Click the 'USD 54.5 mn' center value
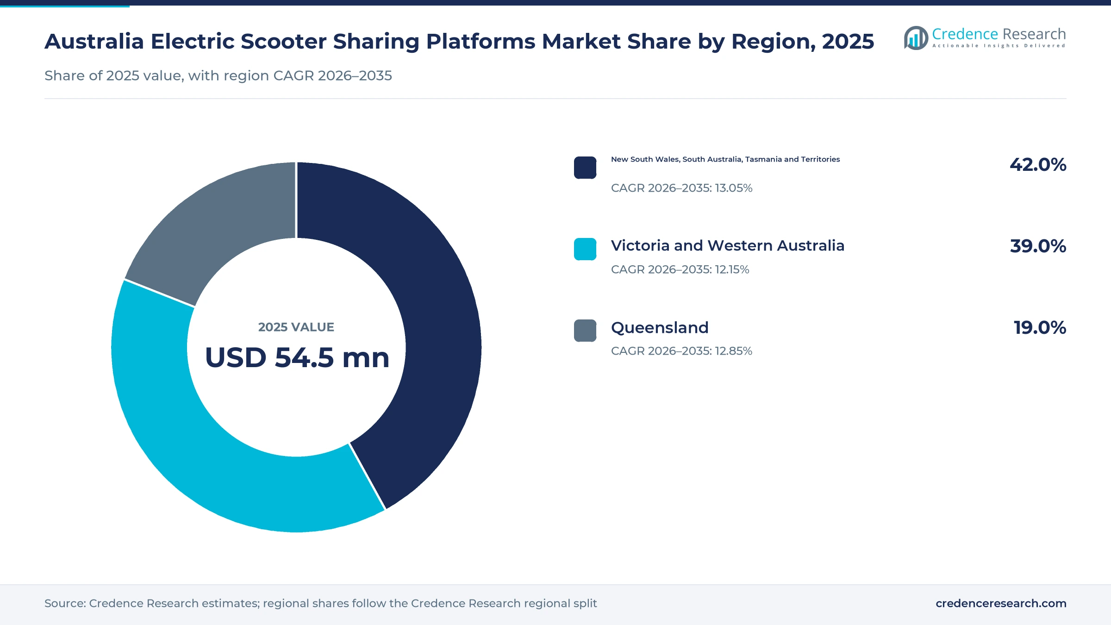 pos(297,357)
